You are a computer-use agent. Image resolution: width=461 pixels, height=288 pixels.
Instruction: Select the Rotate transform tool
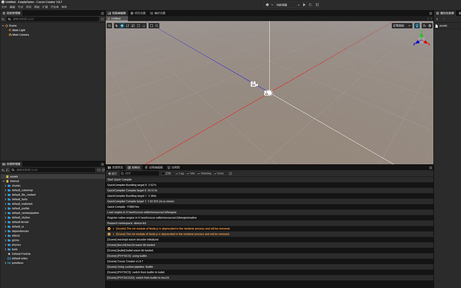(x=128, y=26)
